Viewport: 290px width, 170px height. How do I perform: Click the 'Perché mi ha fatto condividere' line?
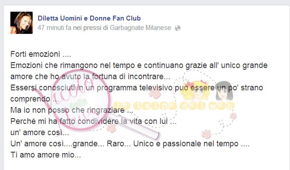[94, 122]
